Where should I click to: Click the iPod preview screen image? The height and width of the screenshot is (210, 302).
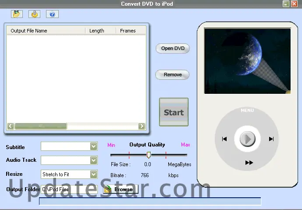click(x=248, y=61)
